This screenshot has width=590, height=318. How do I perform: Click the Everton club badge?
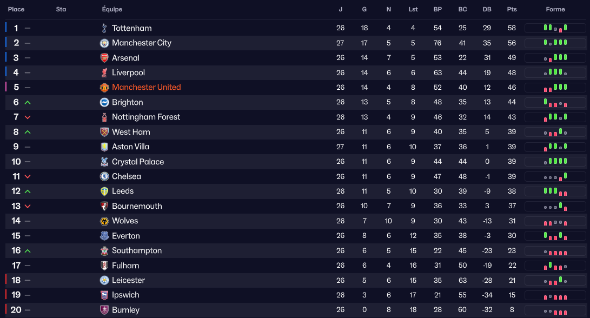tap(104, 236)
